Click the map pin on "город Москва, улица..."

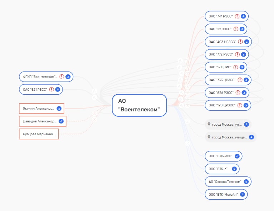(209, 137)
